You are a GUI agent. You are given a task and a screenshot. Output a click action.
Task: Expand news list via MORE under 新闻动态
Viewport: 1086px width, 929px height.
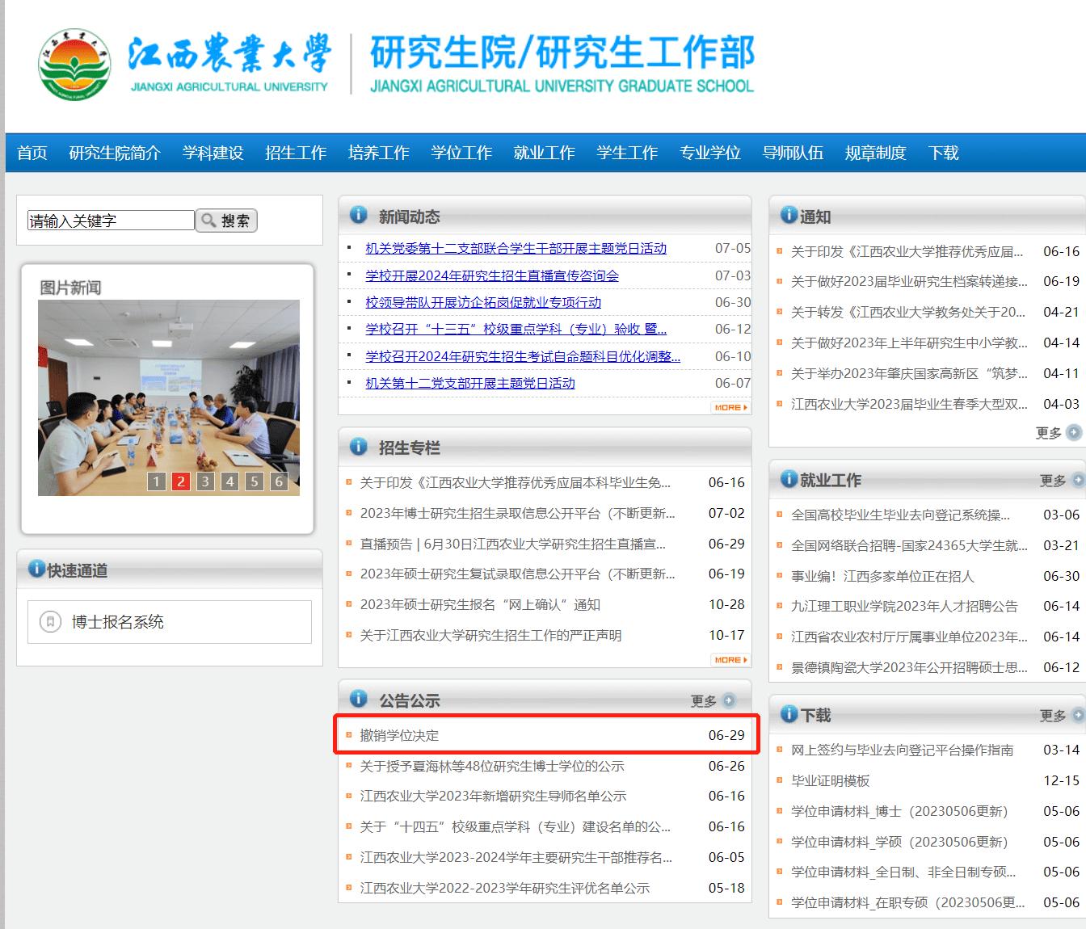[x=730, y=408]
